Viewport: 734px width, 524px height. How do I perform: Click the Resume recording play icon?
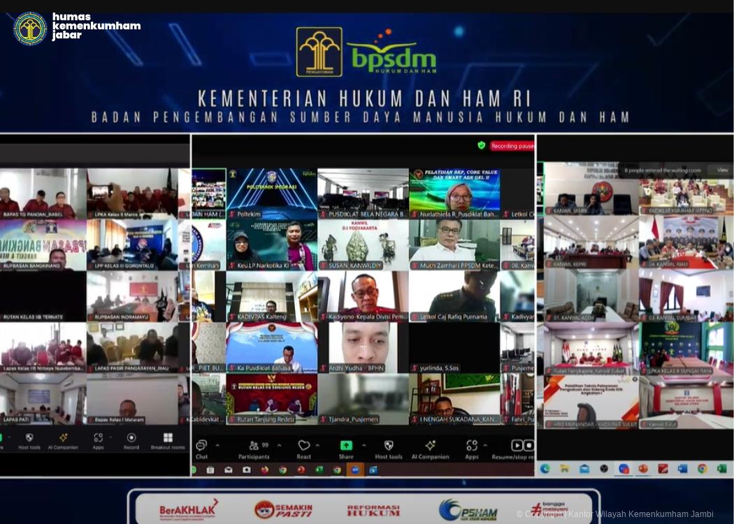(x=517, y=445)
